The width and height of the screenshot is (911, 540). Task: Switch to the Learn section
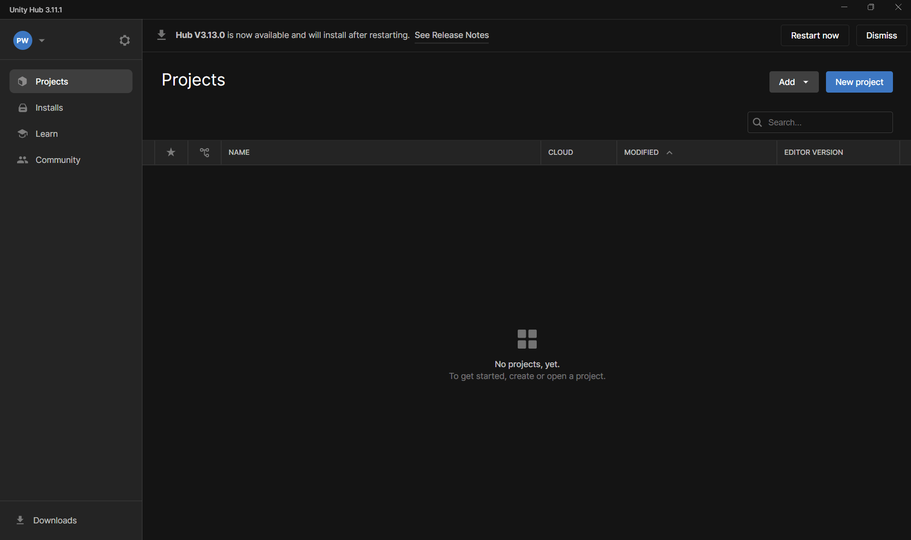pyautogui.click(x=71, y=133)
